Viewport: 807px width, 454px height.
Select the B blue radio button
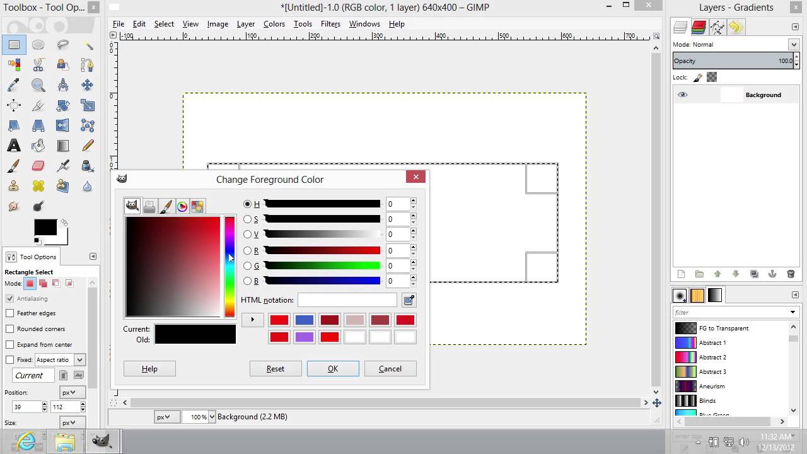click(248, 281)
